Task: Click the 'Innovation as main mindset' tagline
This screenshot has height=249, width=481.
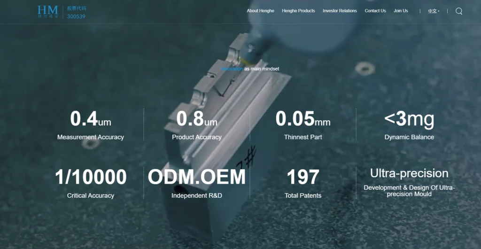Action: 250,69
